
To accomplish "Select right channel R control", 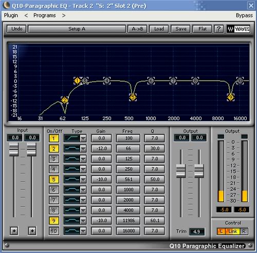I will (244, 231).
